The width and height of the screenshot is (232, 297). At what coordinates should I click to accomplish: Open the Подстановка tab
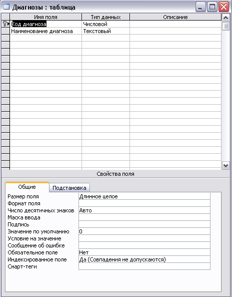69,188
